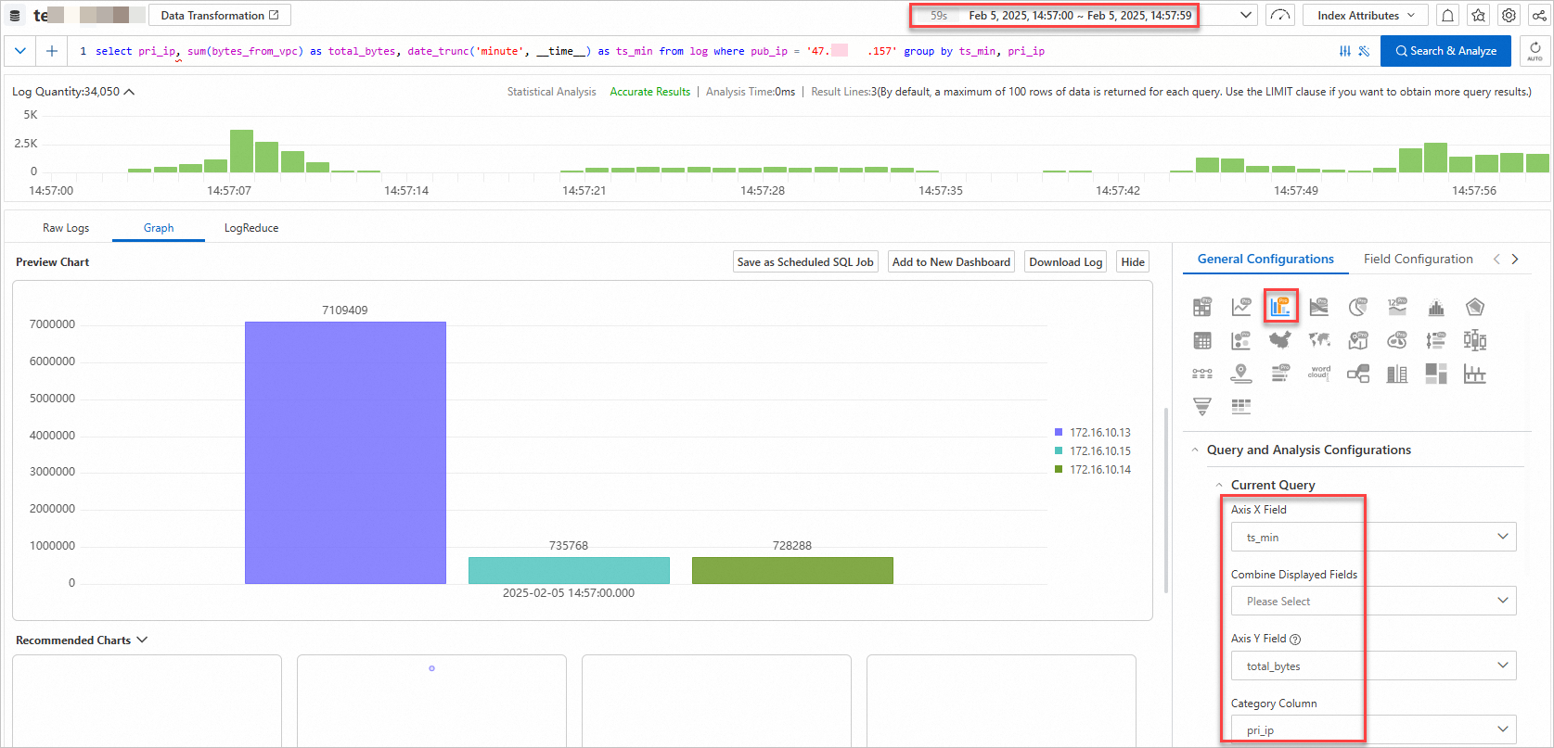Collapse the Current Query section

point(1219,486)
